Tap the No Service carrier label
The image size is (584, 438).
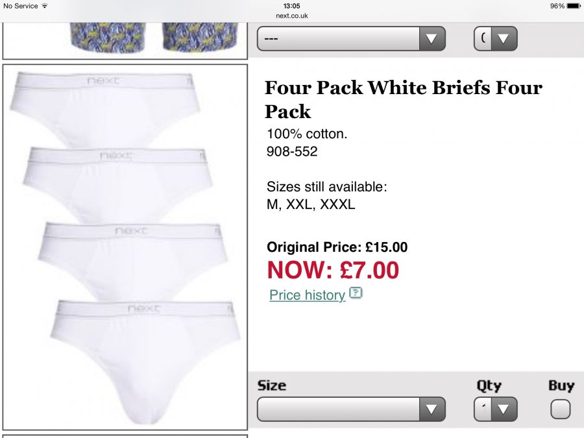[x=20, y=6]
